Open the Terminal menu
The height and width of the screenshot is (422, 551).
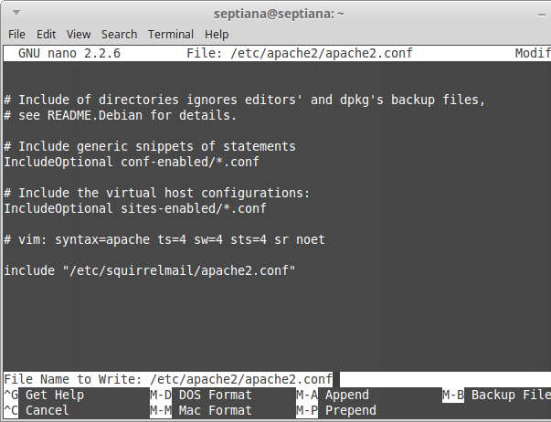[171, 34]
